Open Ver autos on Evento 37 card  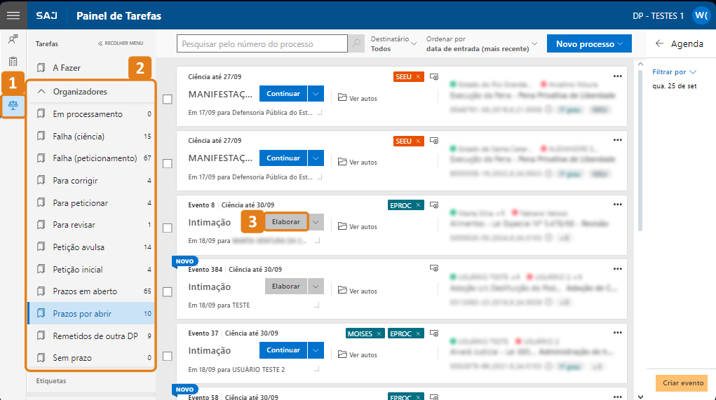pyautogui.click(x=358, y=354)
